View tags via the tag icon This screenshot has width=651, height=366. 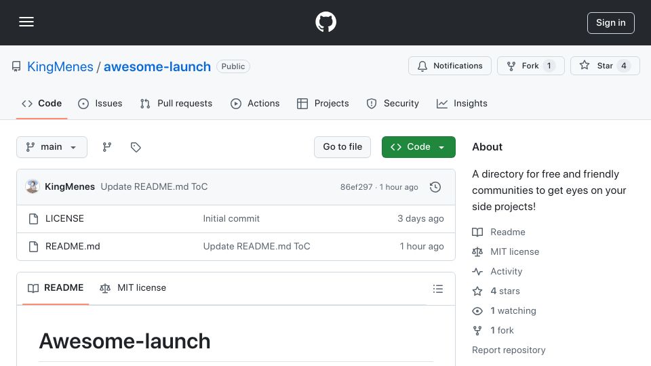click(x=136, y=147)
